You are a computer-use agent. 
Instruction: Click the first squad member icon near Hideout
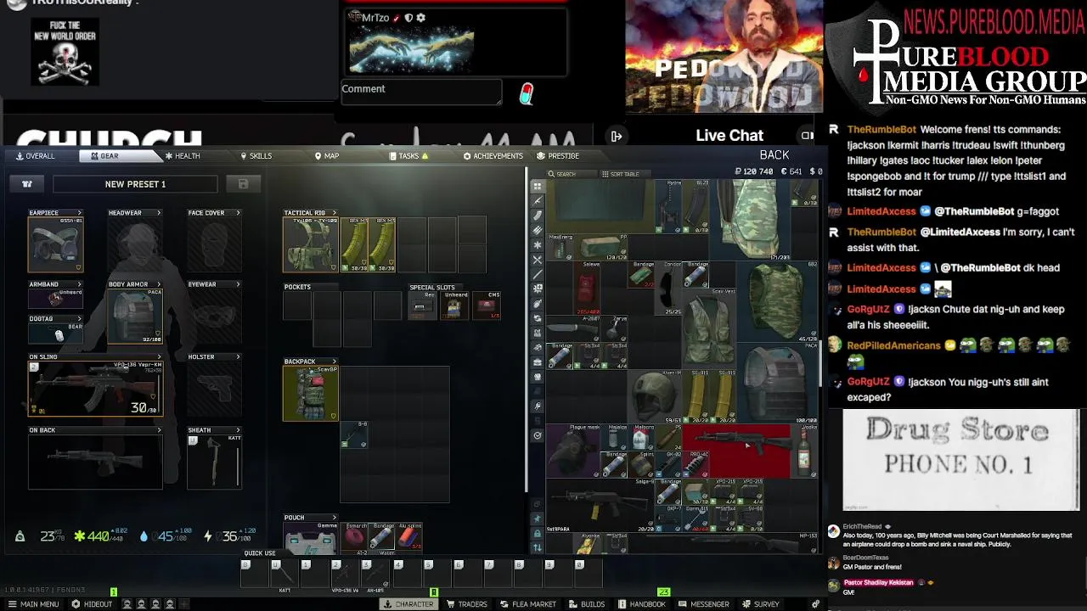[x=127, y=604]
